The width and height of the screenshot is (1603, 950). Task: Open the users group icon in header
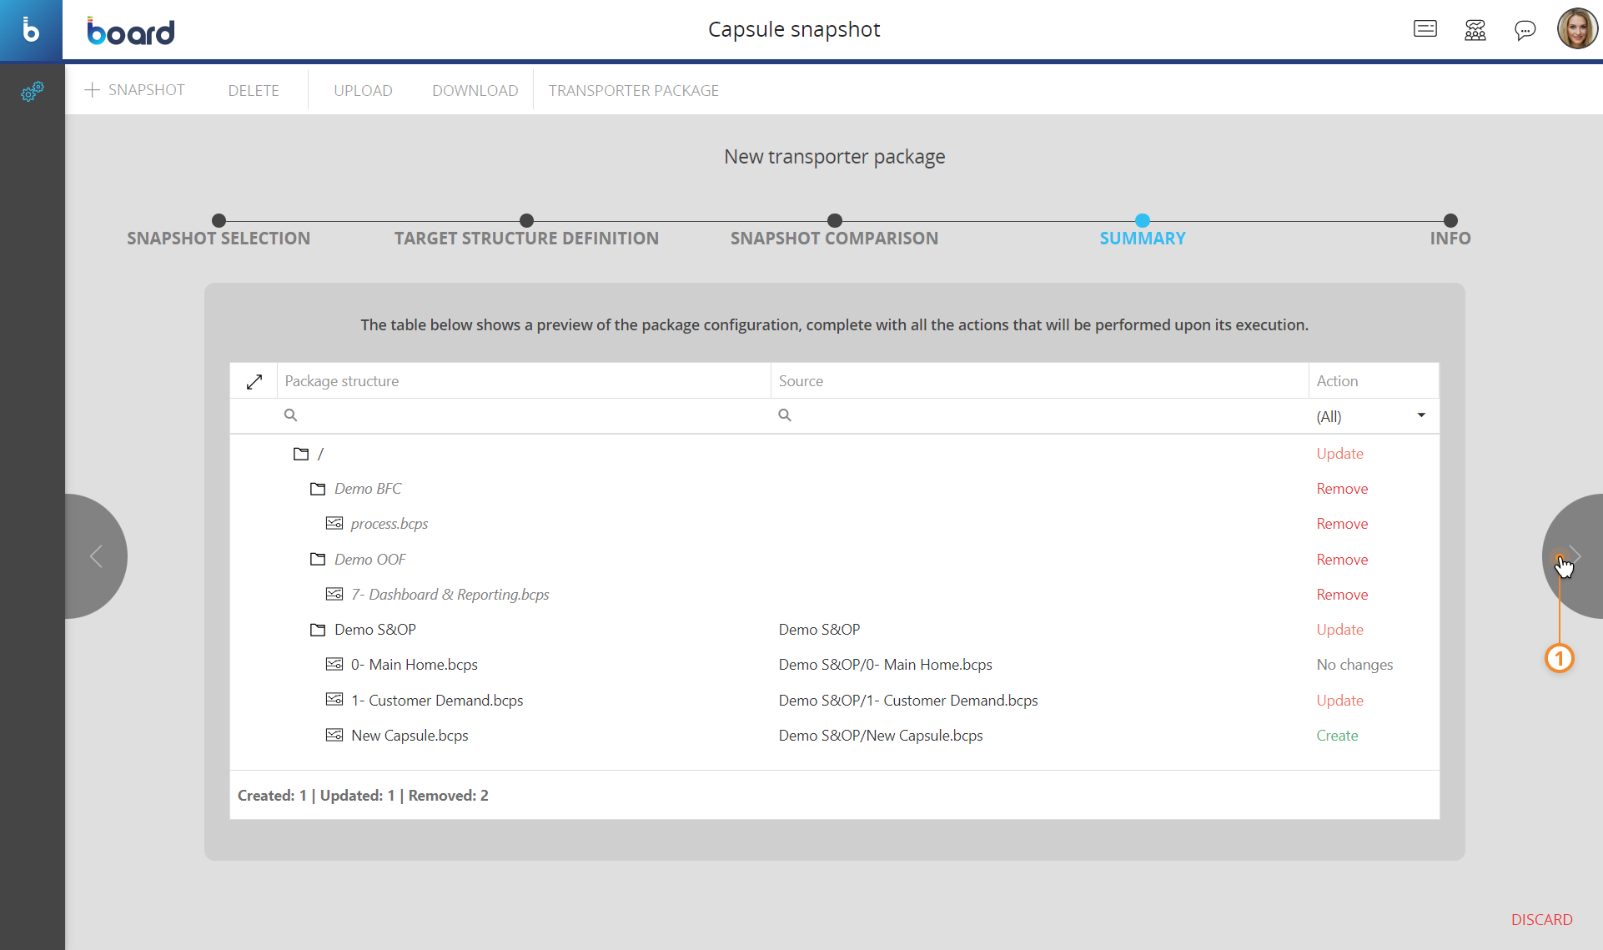tap(1475, 31)
